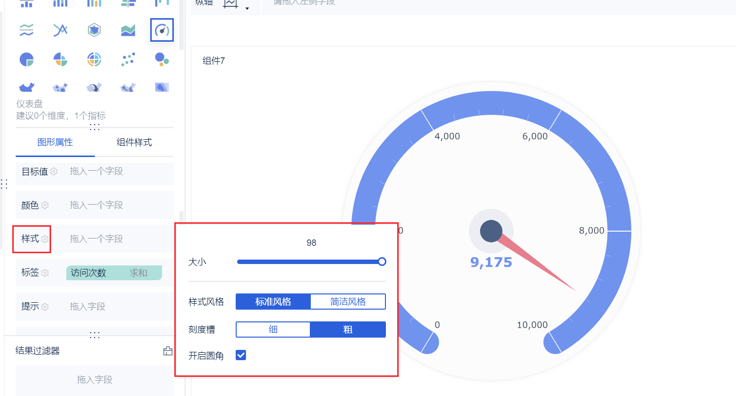Viewport: 736px width, 396px height.
Task: Click the 大小 slider handle
Action: [x=382, y=262]
